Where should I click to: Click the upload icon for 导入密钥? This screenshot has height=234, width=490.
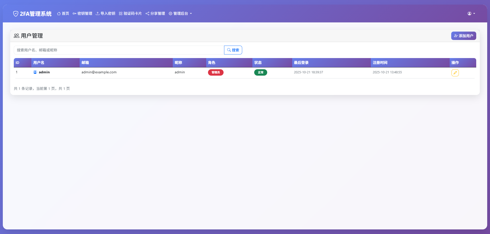tap(97, 13)
